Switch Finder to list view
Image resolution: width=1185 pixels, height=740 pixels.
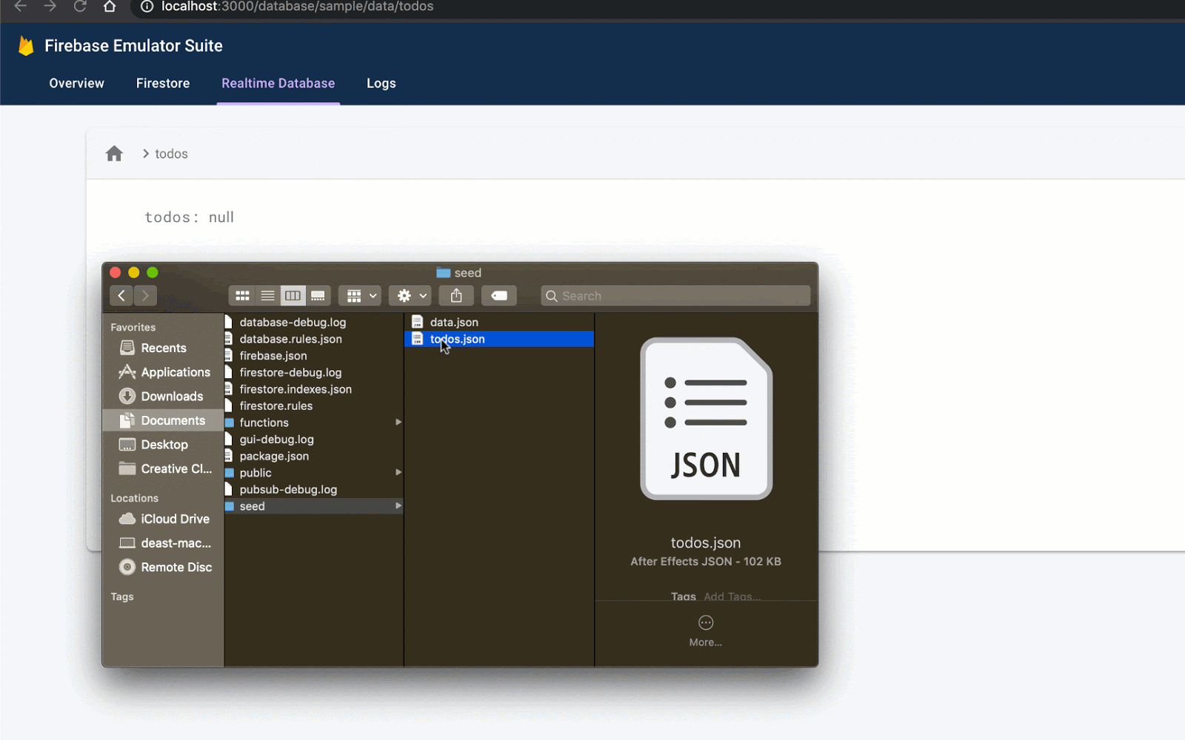tap(267, 296)
